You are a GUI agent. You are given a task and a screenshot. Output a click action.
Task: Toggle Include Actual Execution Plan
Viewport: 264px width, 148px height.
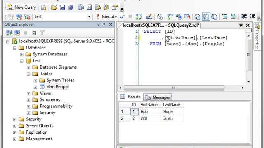tap(170, 16)
